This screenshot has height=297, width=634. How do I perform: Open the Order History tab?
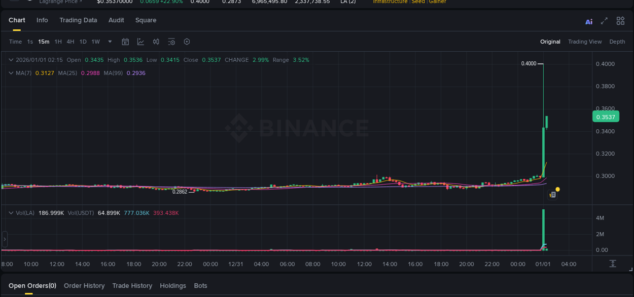point(84,285)
